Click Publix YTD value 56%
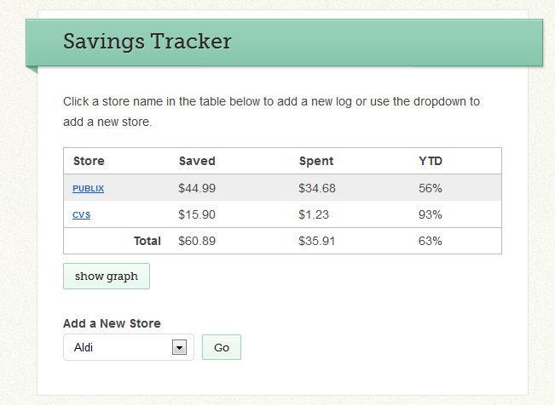555x405 pixels. (x=431, y=188)
